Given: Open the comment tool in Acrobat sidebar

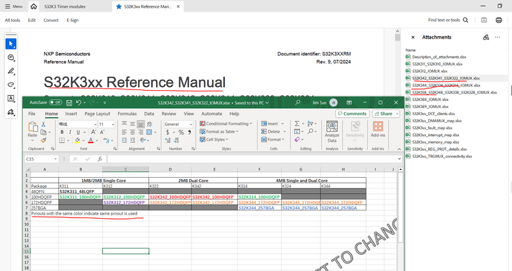Looking at the screenshot, I should point(11,57).
